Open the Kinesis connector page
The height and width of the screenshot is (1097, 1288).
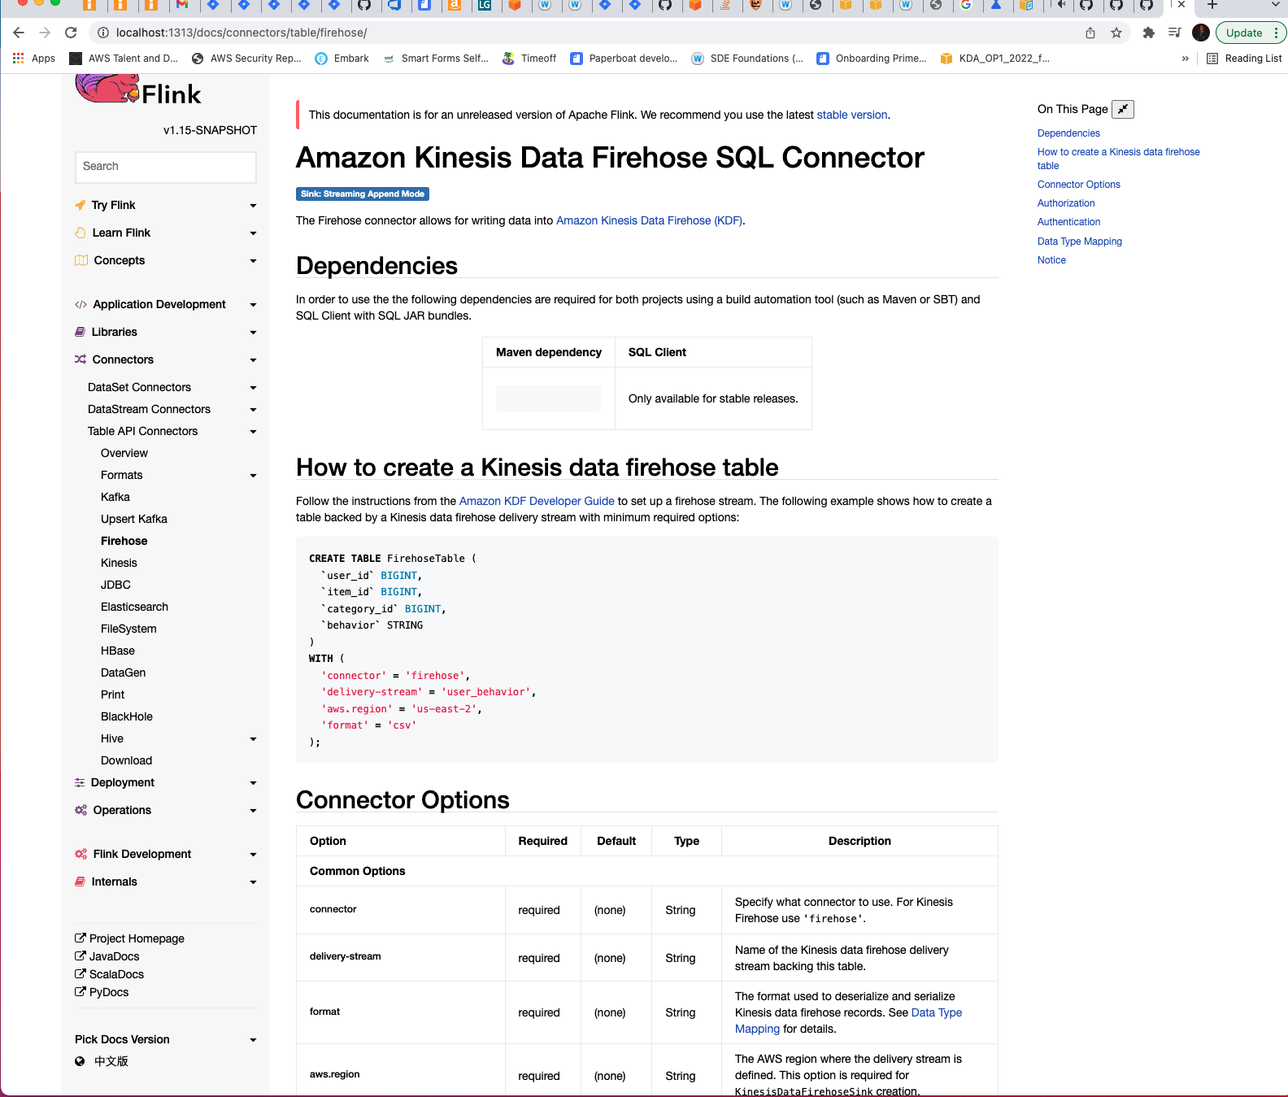click(x=119, y=563)
